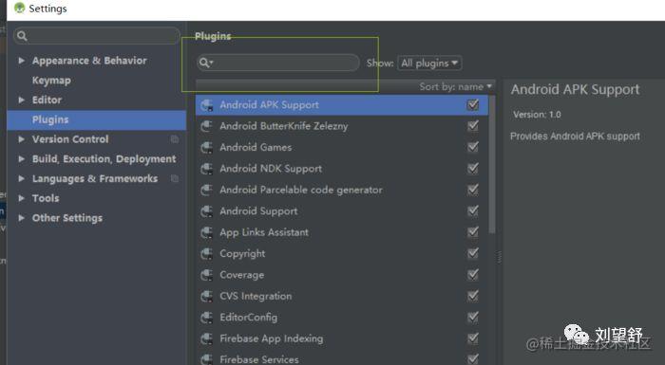Click the plugin list vertical scrollbar

click(x=492, y=165)
